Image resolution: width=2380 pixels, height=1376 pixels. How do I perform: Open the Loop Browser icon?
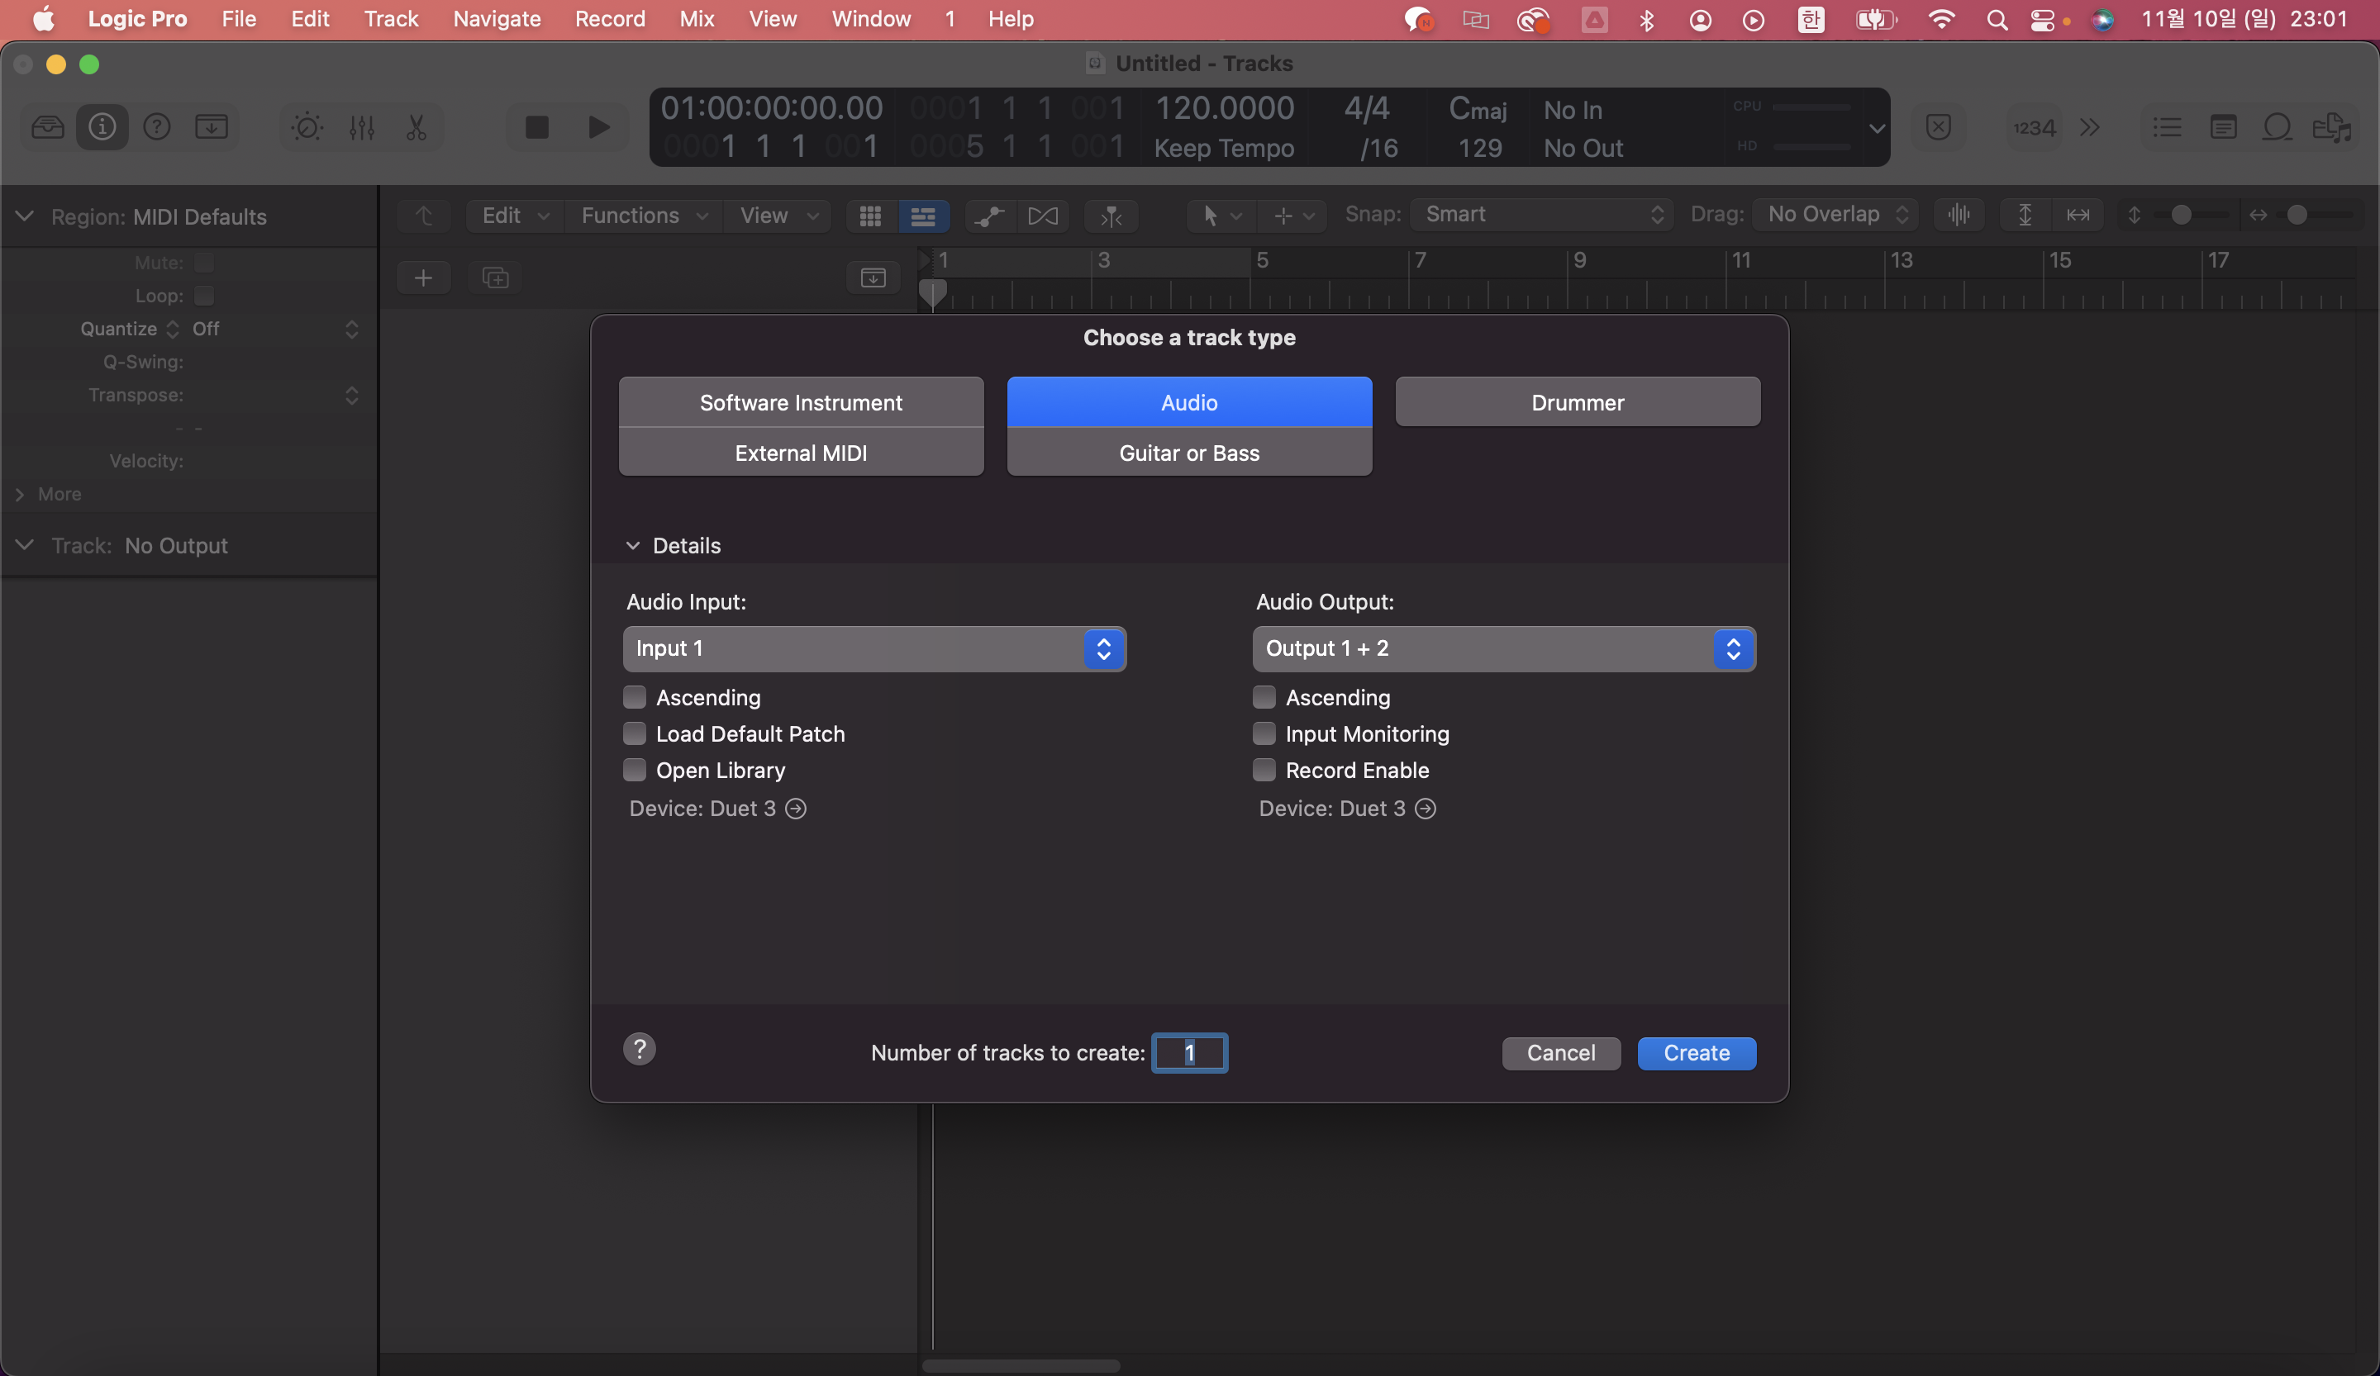2277,126
